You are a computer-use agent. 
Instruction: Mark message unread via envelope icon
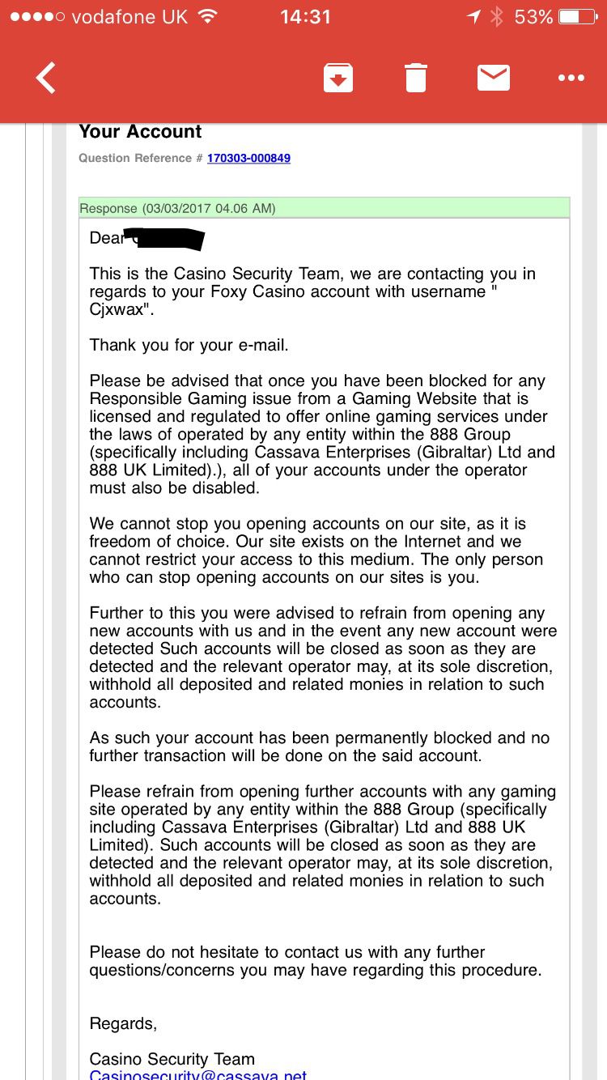493,79
